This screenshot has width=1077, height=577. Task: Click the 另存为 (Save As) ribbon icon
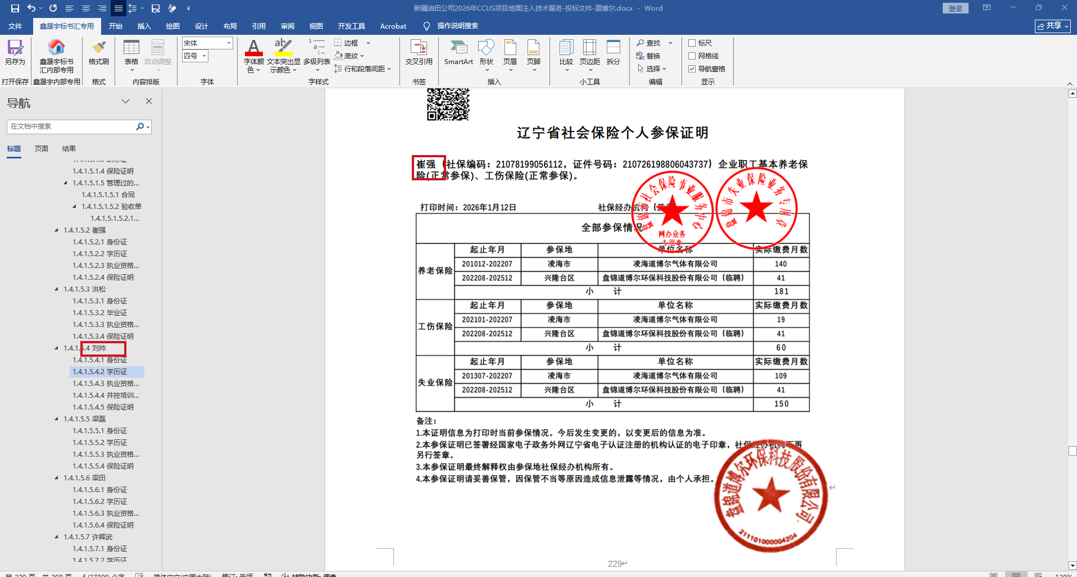point(15,53)
